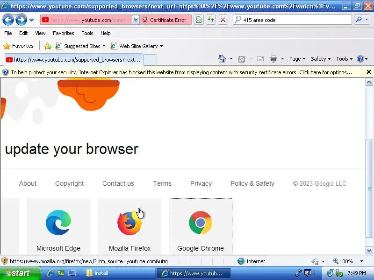Open the Privacy footer link
The width and height of the screenshot is (374, 280).
[201, 183]
